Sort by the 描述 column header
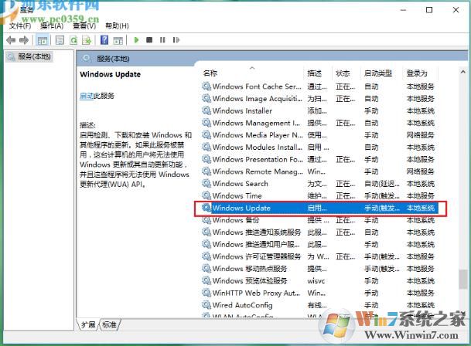 tap(314, 73)
